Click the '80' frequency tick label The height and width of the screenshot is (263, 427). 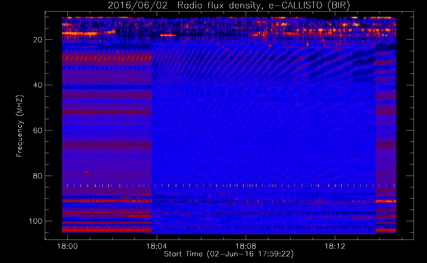coord(38,176)
